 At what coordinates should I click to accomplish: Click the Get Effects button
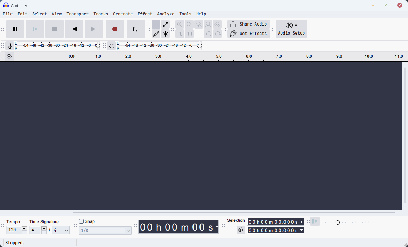249,34
